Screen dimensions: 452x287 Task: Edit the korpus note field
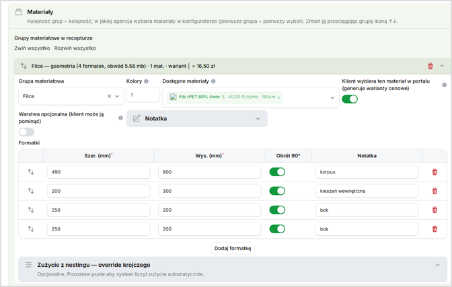pyautogui.click(x=367, y=172)
